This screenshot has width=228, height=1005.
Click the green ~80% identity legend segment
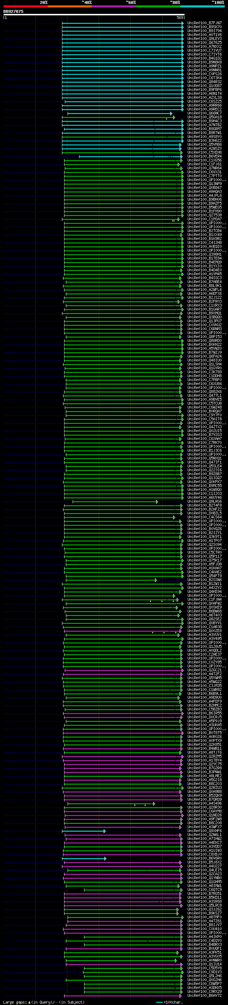pos(158,6)
